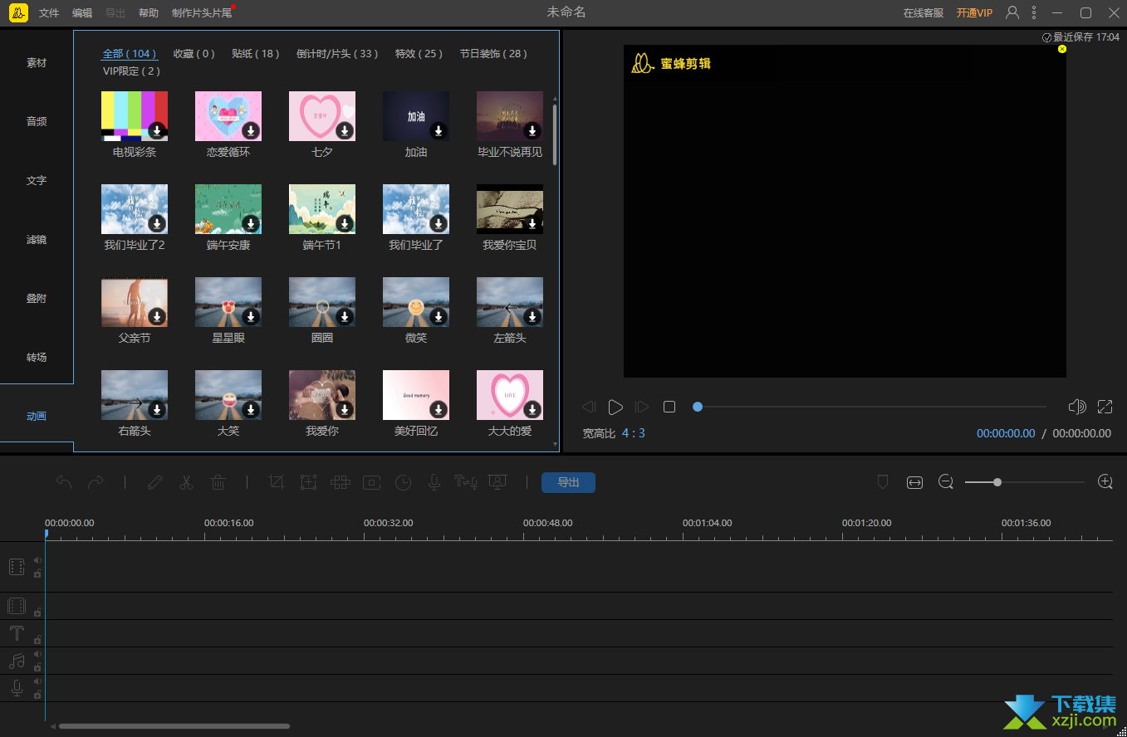The width and height of the screenshot is (1127, 737).
Task: Click the fullscreen preview icon
Action: [x=1105, y=407]
